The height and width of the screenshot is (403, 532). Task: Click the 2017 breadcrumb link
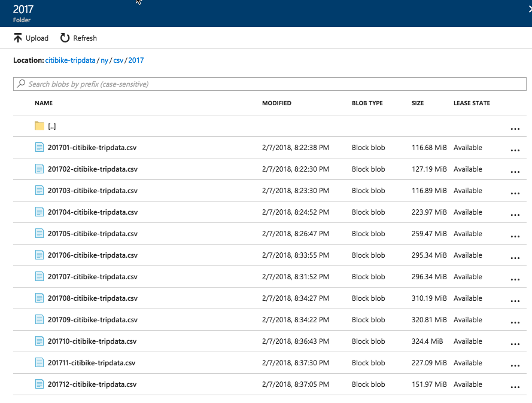(x=136, y=60)
